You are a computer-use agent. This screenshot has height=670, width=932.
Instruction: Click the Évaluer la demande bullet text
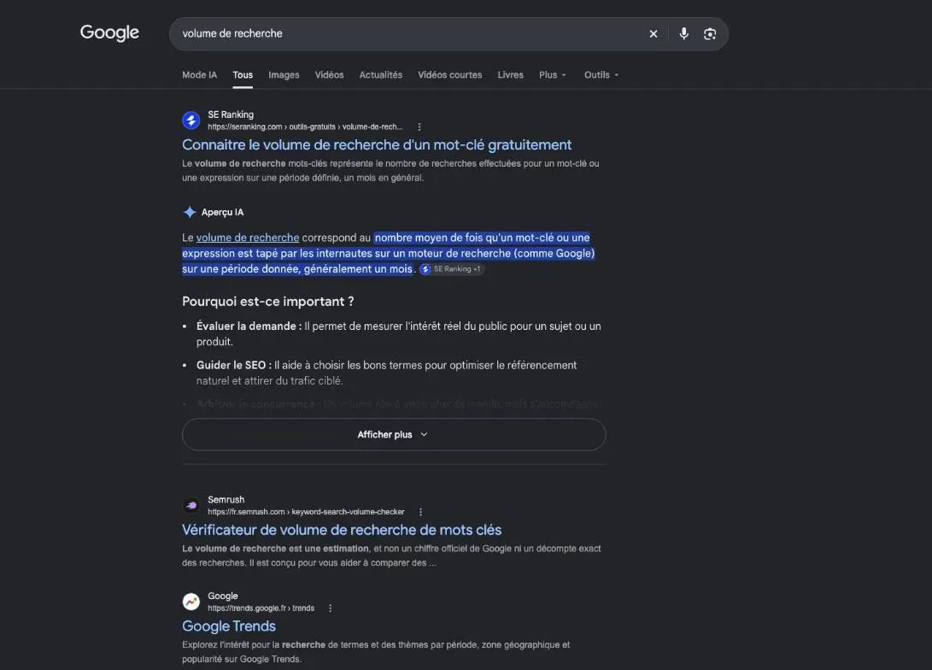pos(398,334)
